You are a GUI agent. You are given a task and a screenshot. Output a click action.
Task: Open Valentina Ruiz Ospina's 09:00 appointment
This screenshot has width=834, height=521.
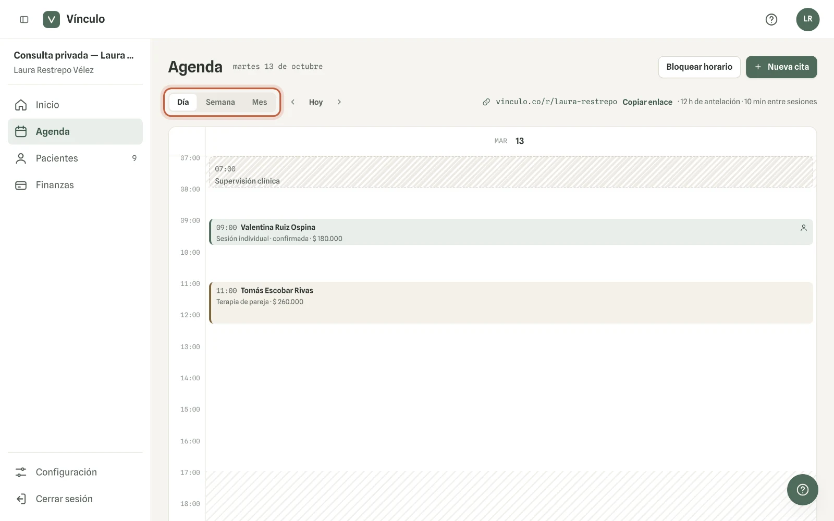pos(511,232)
